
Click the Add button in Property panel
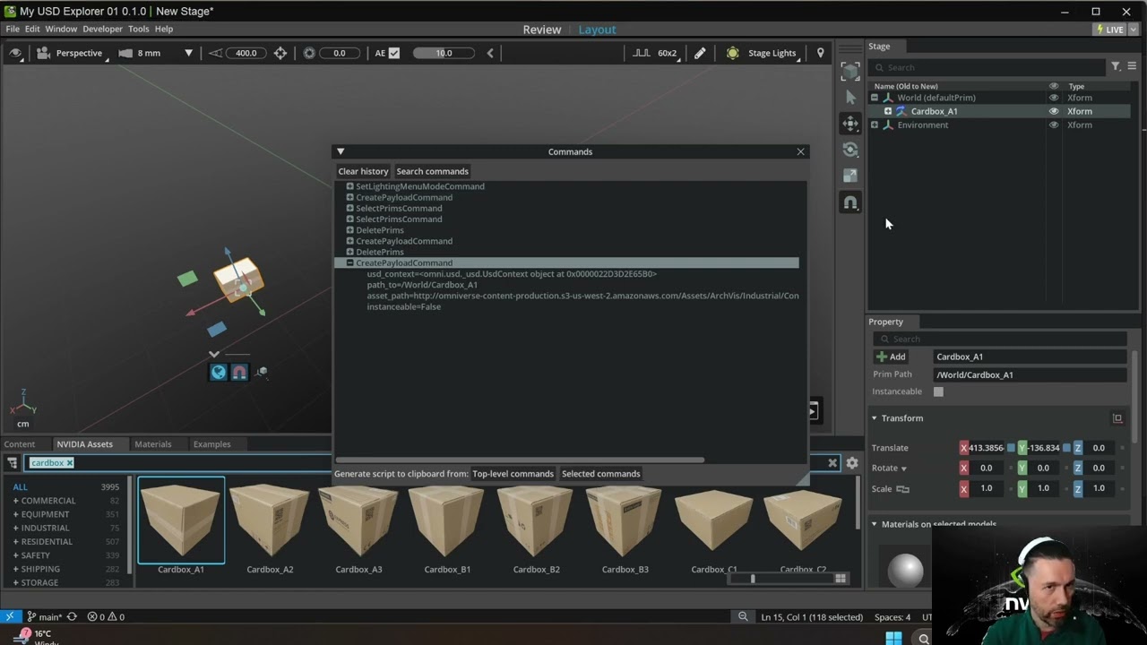(891, 357)
